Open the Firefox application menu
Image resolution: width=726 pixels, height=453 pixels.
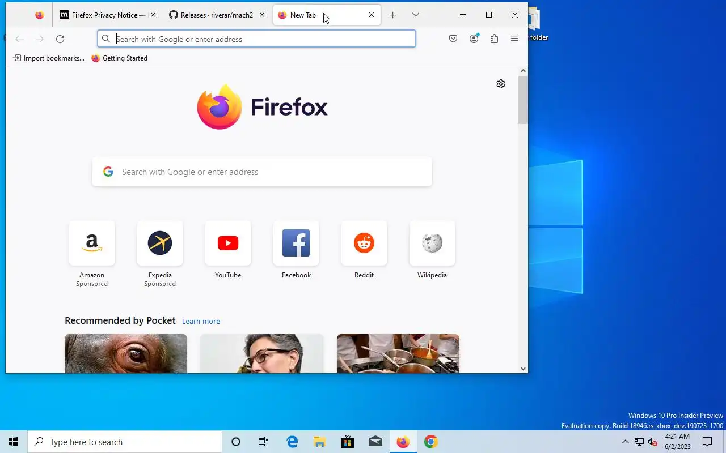point(514,39)
